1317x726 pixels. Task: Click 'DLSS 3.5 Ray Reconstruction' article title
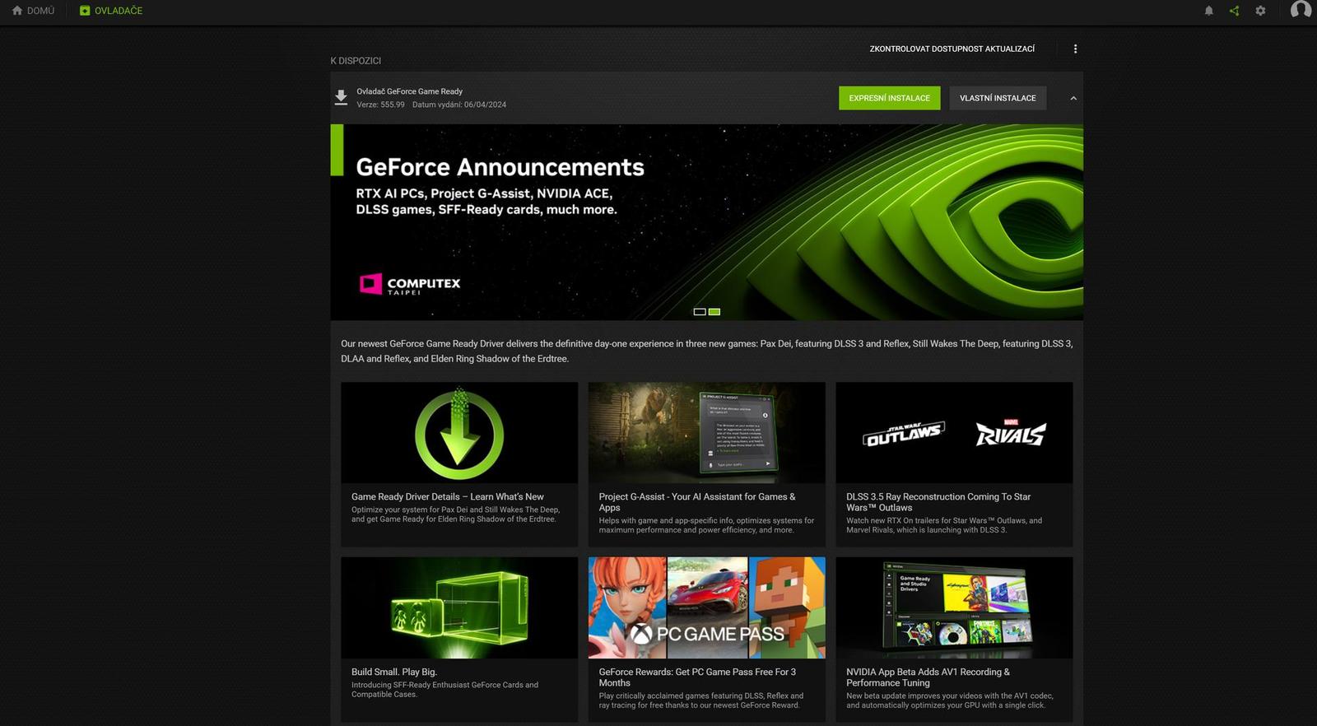(938, 502)
